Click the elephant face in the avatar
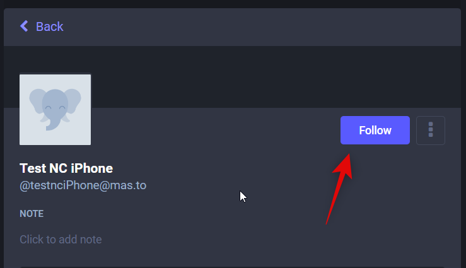The image size is (466, 268). tap(55, 107)
